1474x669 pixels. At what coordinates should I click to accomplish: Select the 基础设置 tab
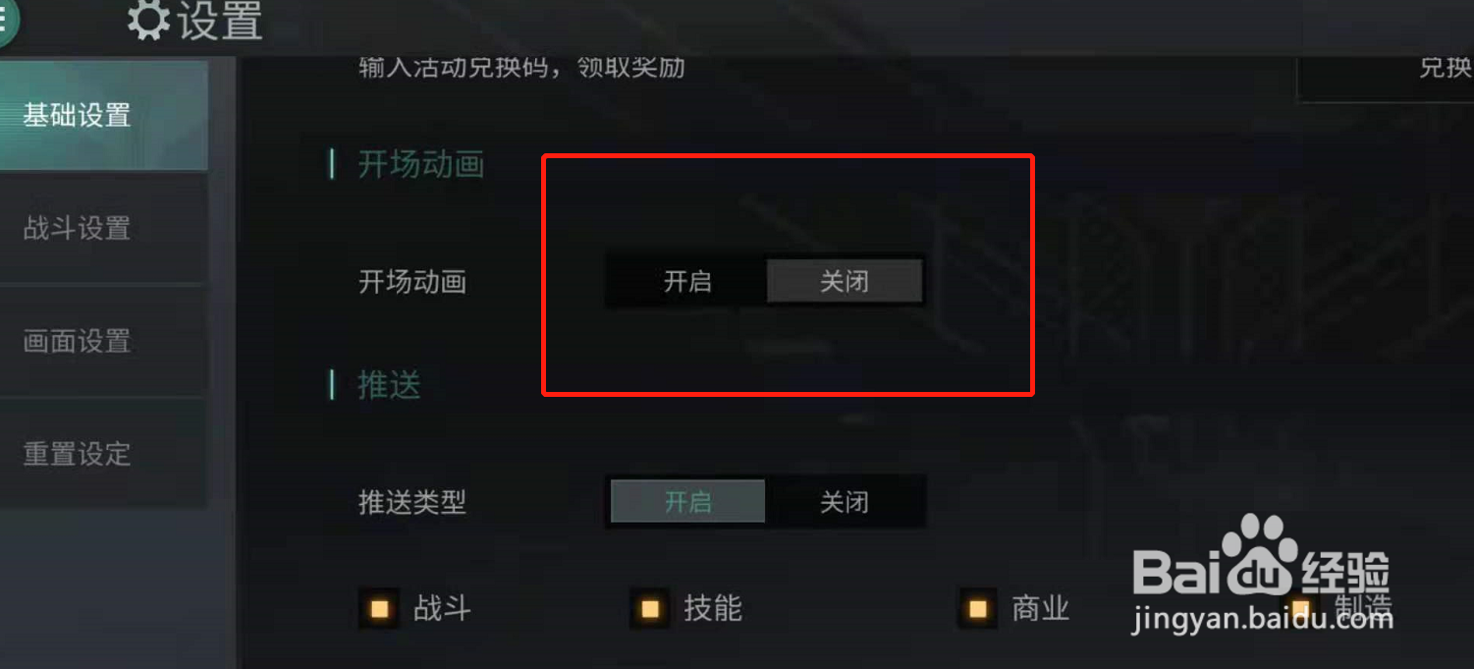pyautogui.click(x=102, y=116)
